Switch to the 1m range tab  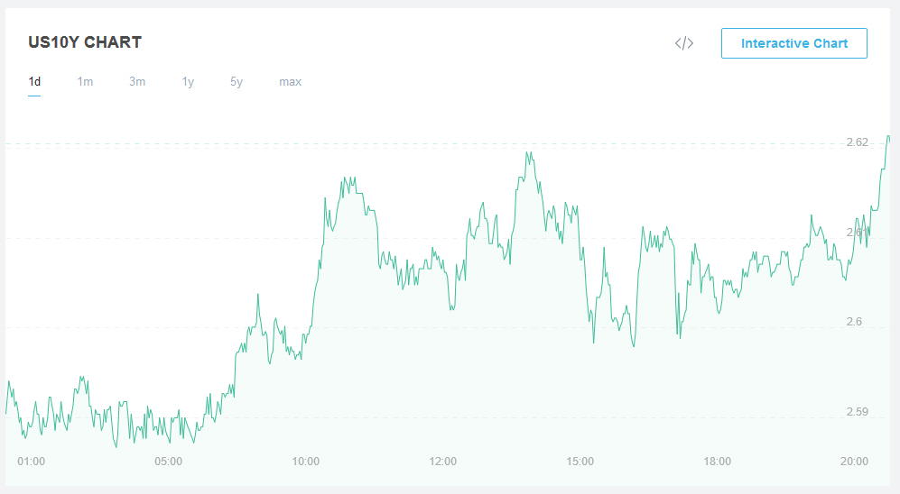pos(85,82)
